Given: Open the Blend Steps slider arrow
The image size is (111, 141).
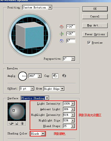Looking at the screenshot, I should pyautogui.click(x=73, y=126).
